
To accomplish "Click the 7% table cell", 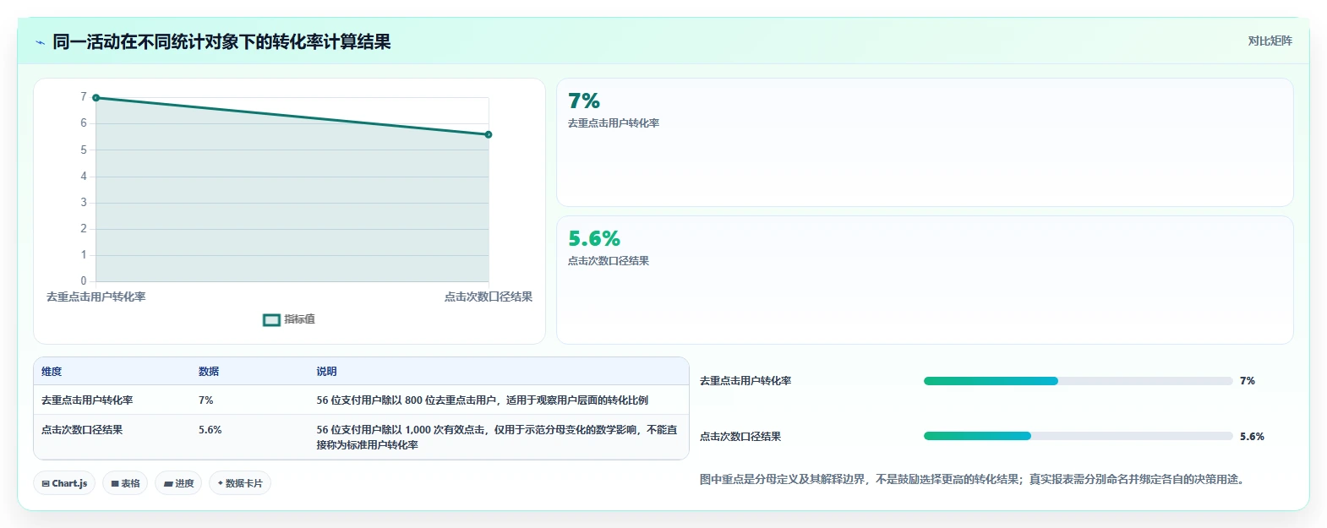I will click(x=206, y=400).
